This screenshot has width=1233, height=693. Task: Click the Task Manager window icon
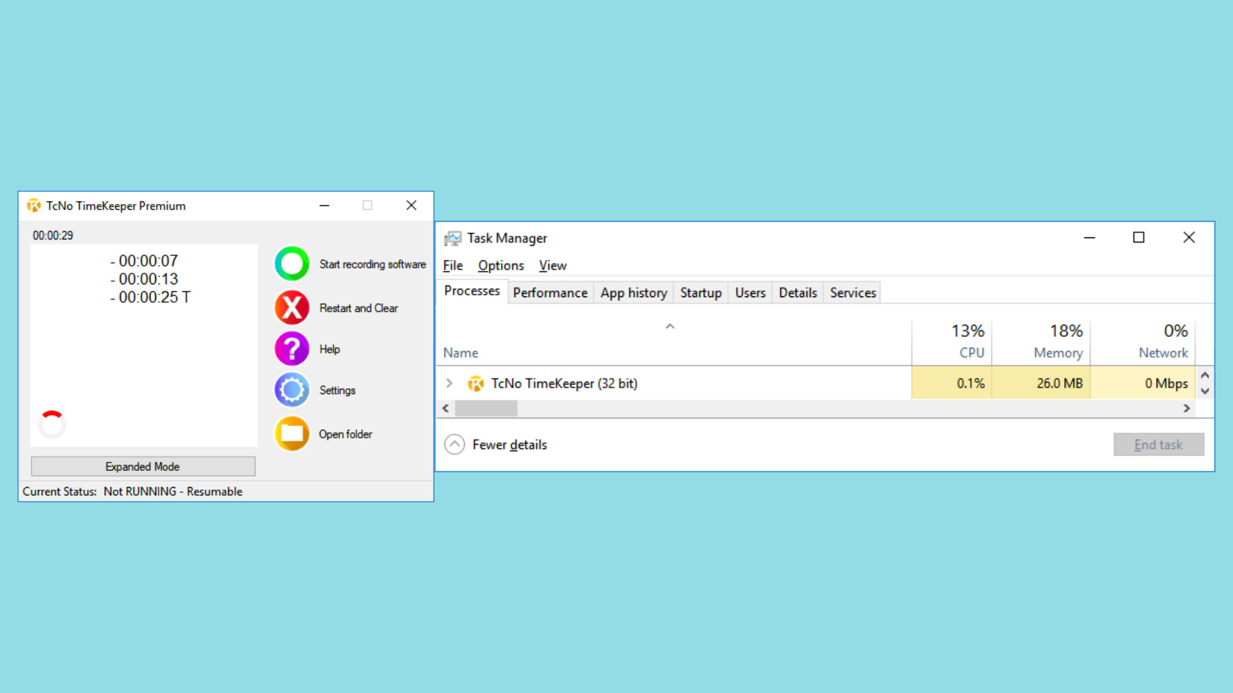[454, 237]
